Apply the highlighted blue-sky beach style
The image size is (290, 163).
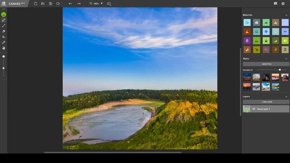pos(266,86)
